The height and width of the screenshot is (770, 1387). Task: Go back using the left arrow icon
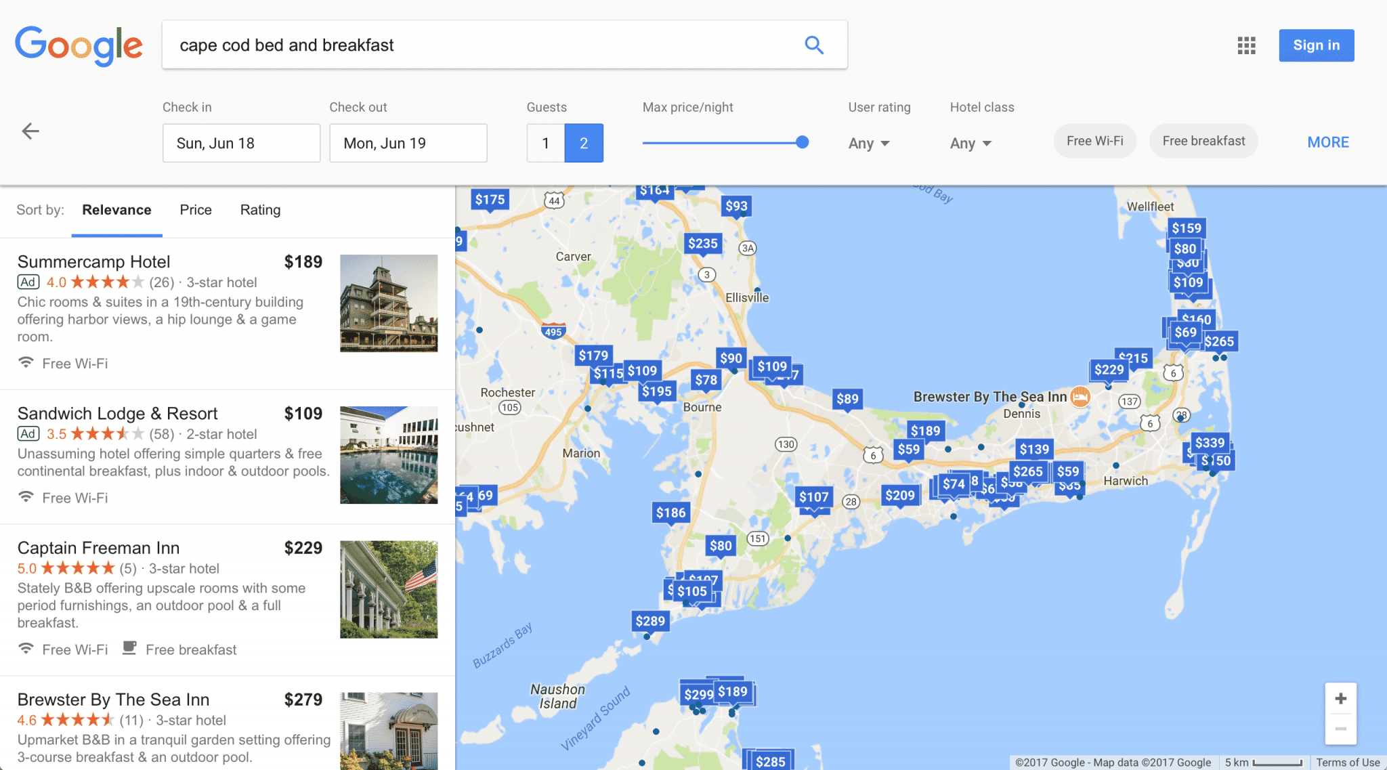coord(30,131)
